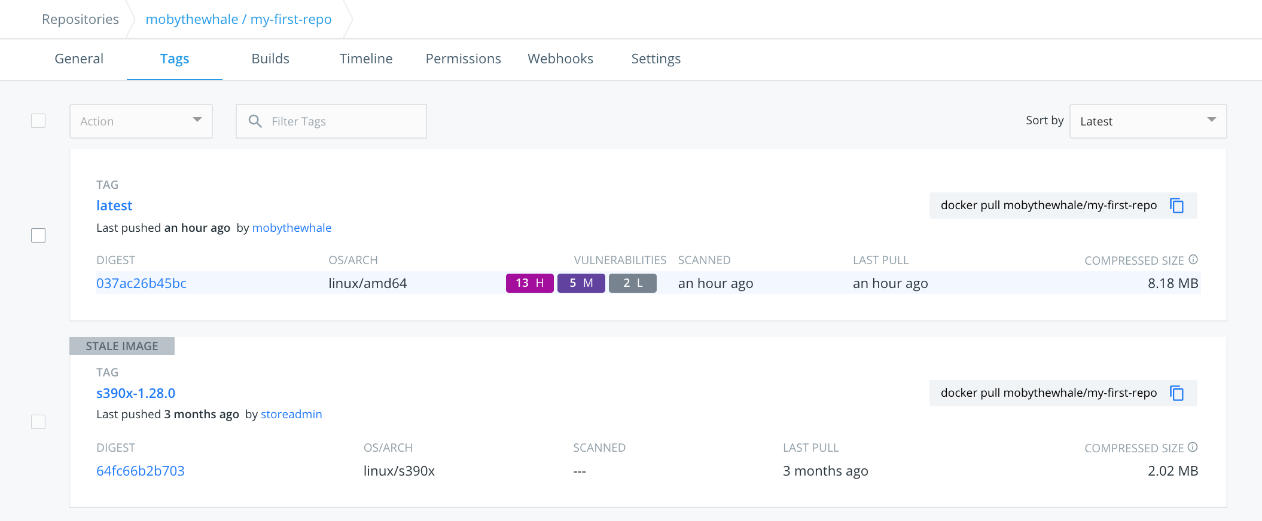This screenshot has width=1262, height=521.
Task: Copy the docker pull command for s390x-1.28.0 tag
Action: (x=1176, y=393)
